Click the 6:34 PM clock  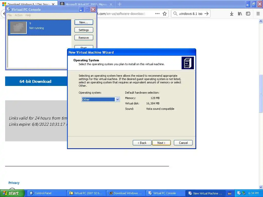coord(253,193)
